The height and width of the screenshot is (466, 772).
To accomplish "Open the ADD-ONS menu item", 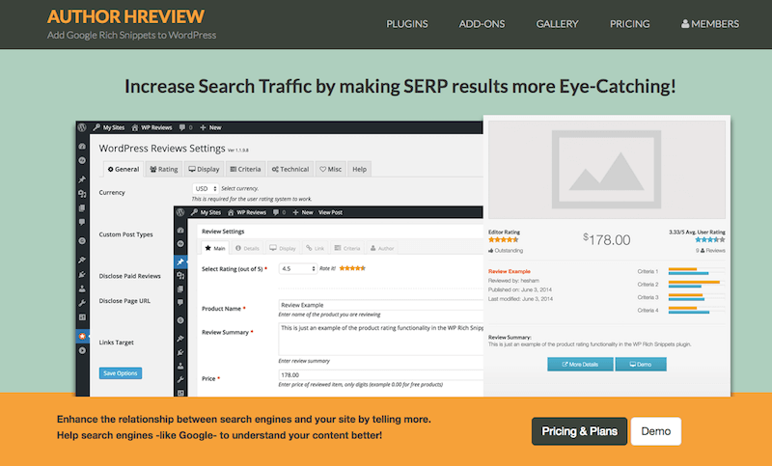I will pyautogui.click(x=482, y=24).
